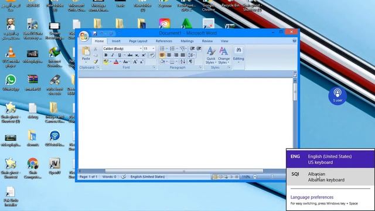Expand the Editing group
The width and height of the screenshot is (375, 211).
[x=238, y=56]
